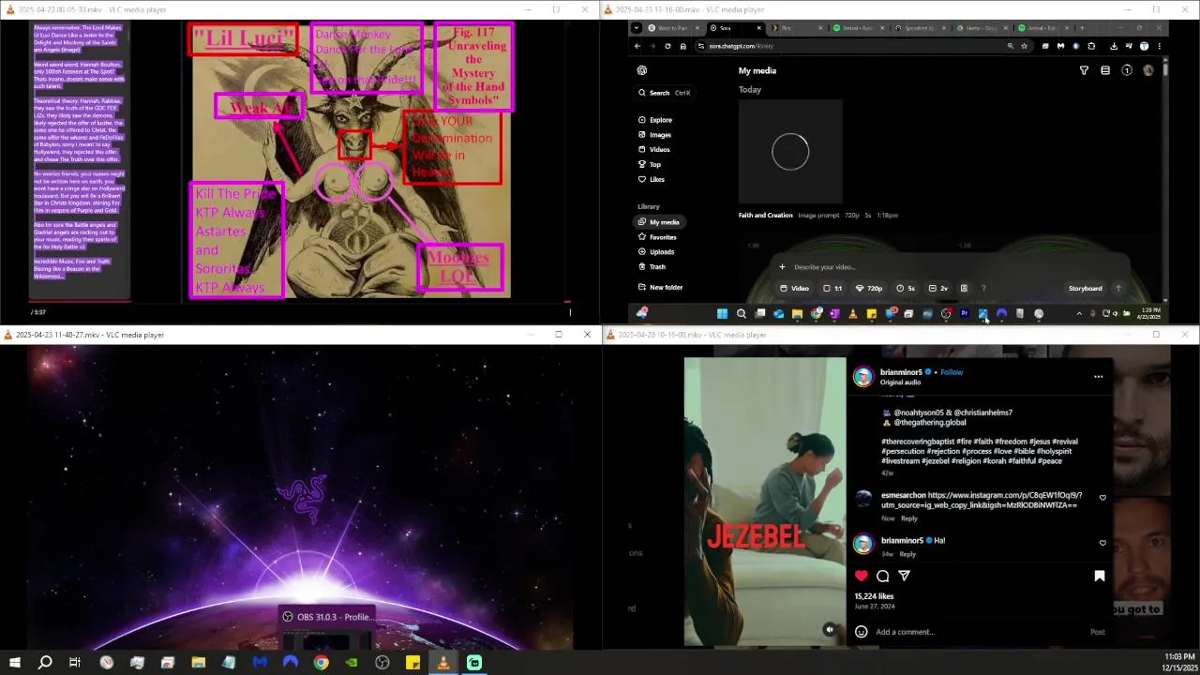Click Reply under the esmesarchon comment
The image size is (1200, 675).
[x=909, y=518]
